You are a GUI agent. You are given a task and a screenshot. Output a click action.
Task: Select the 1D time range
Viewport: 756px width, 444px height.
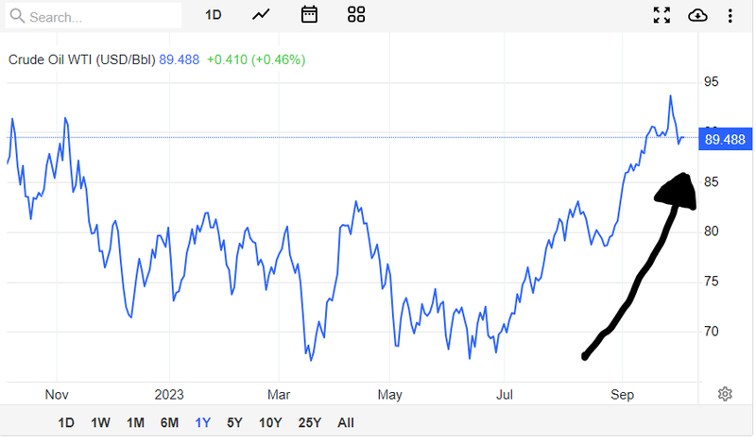pos(66,424)
